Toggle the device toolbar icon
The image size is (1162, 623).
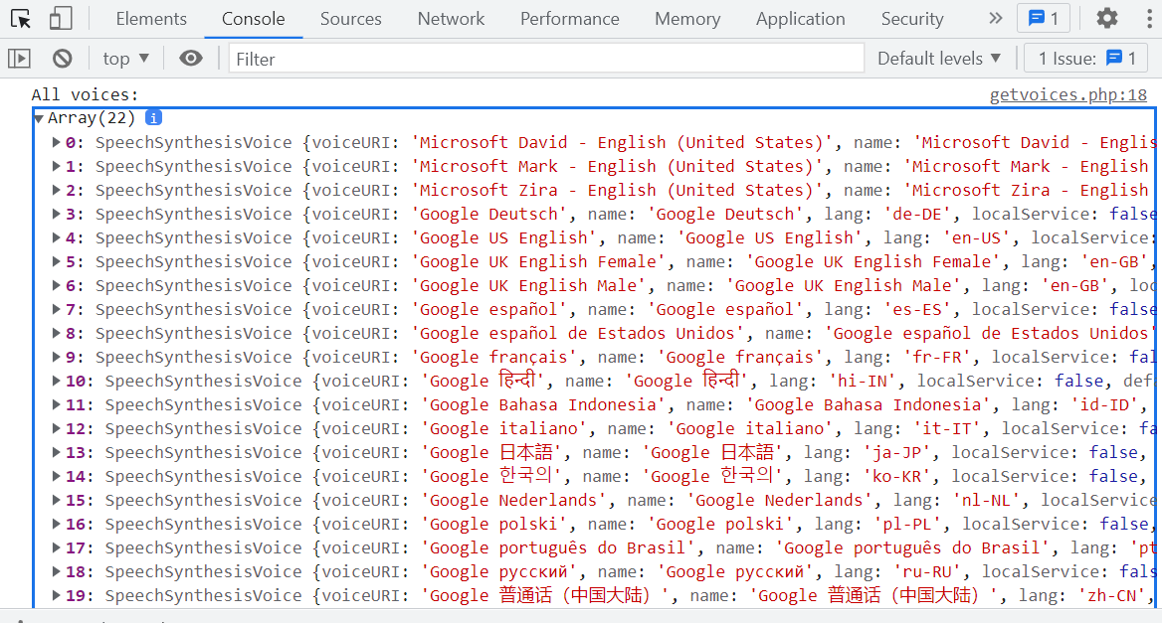(61, 19)
